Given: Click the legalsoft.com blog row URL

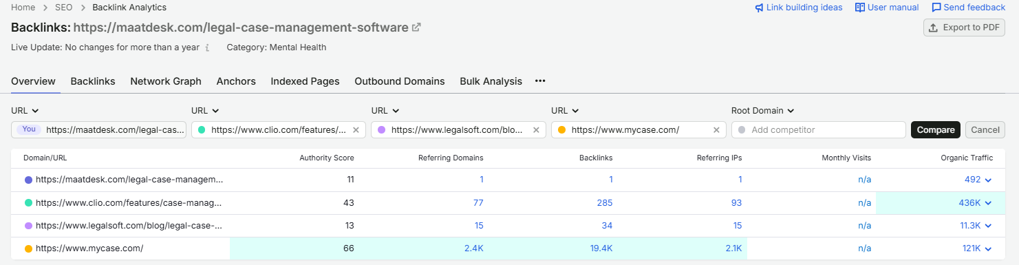Looking at the screenshot, I should pos(129,226).
